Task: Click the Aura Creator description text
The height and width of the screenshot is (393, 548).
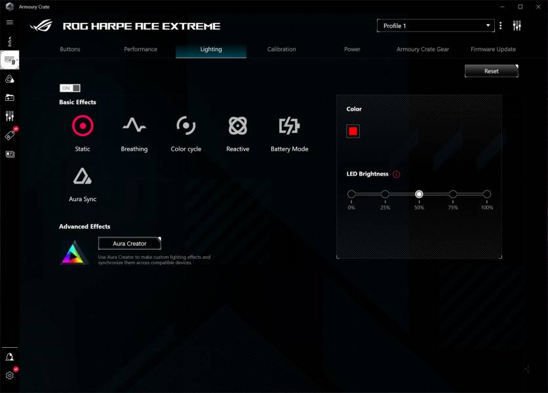Action: point(154,259)
